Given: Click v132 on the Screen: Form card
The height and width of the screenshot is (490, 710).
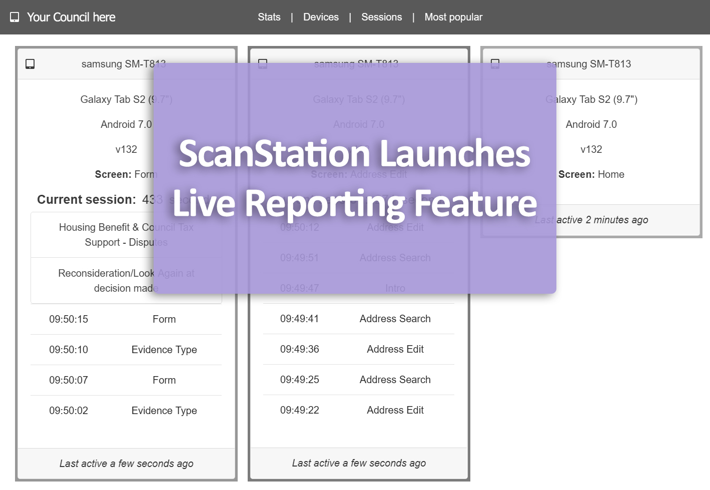Looking at the screenshot, I should [126, 149].
